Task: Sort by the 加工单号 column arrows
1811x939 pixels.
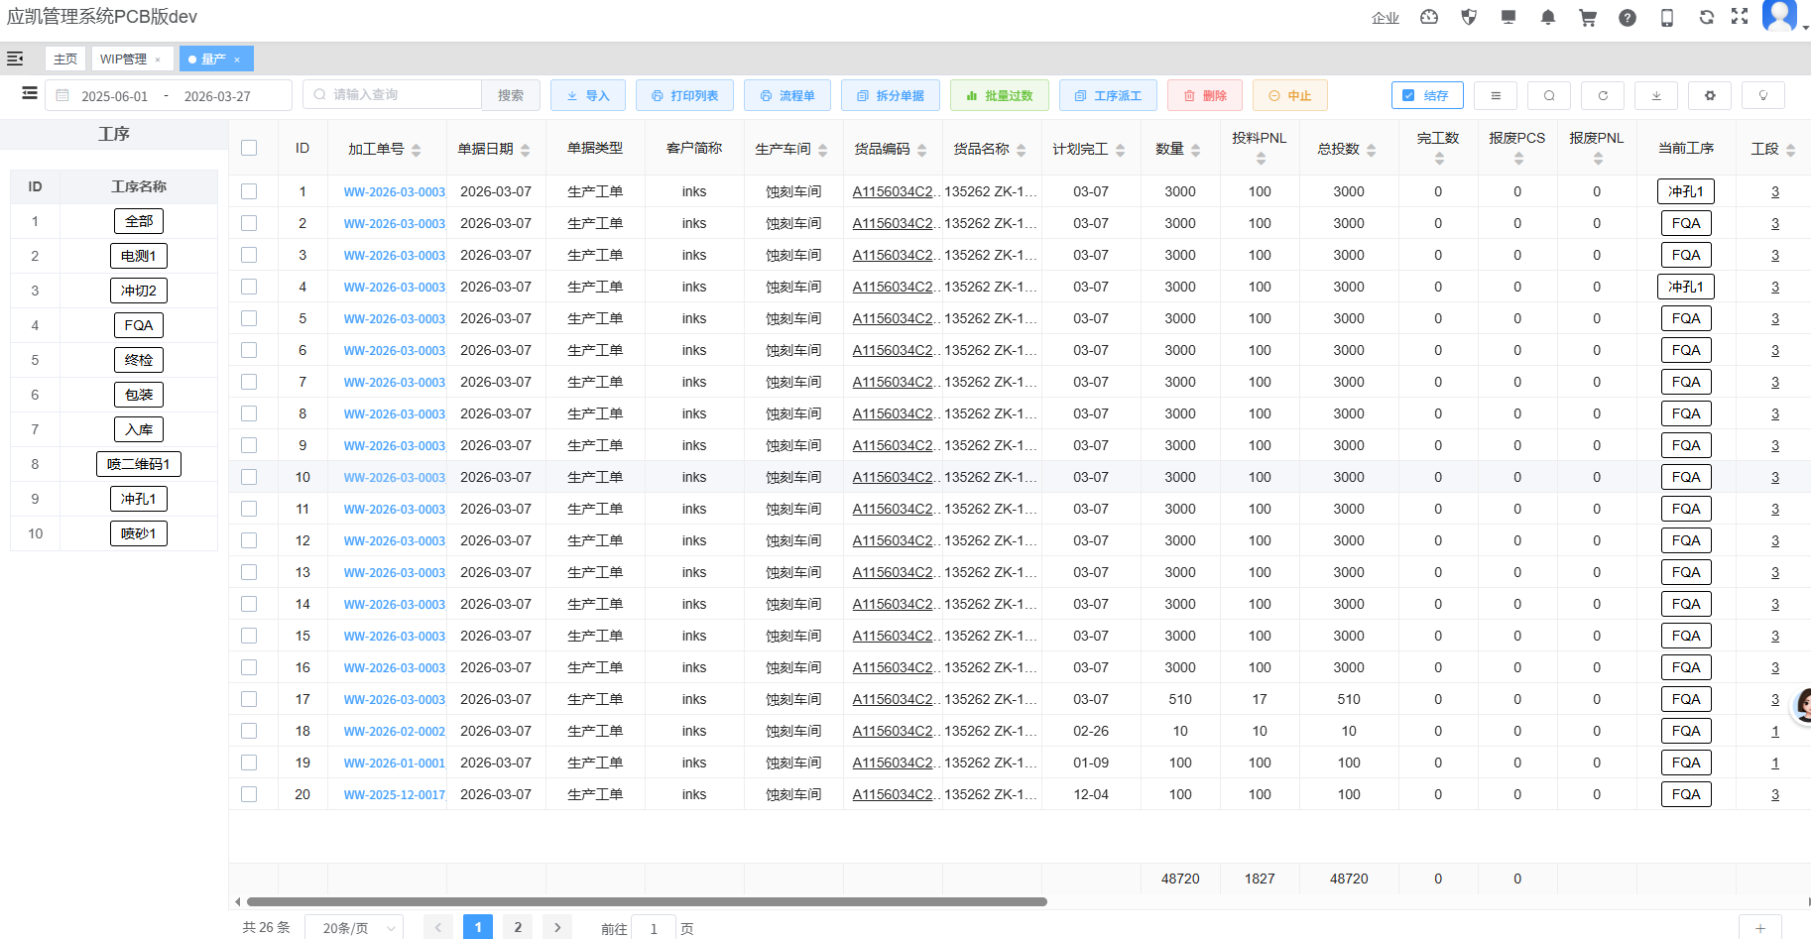Action: [417, 150]
